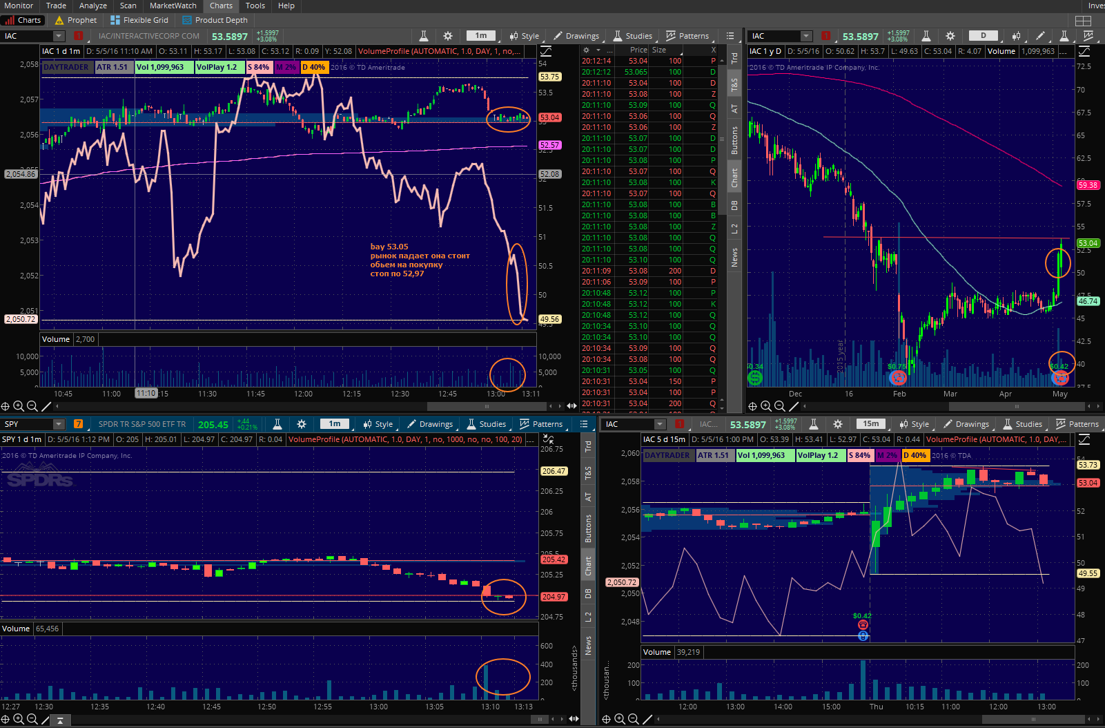This screenshot has width=1105, height=728.
Task: Toggle price axis scale icon in daily chart
Action: [x=1084, y=51]
